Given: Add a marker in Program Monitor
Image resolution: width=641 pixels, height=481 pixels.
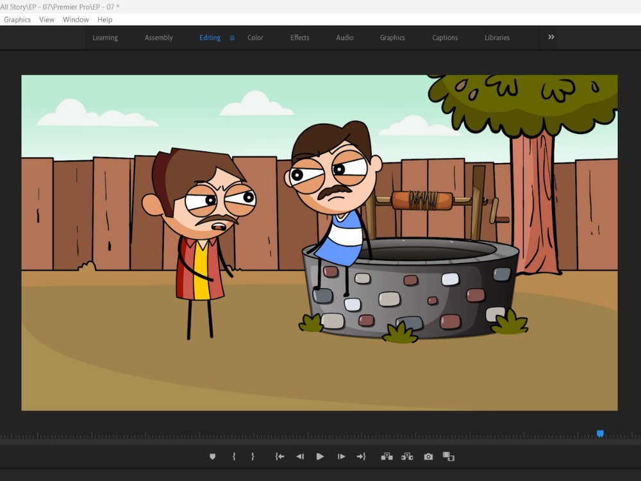Looking at the screenshot, I should 212,457.
